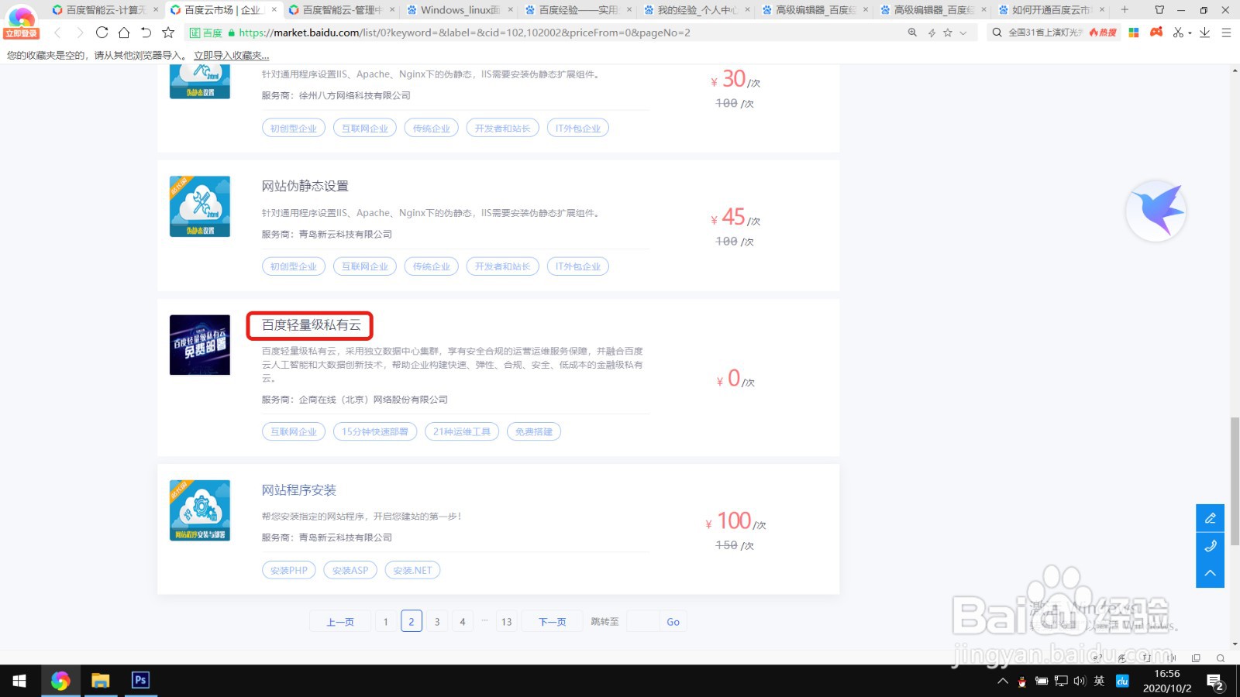Go to the next page with 下一页

[x=553, y=621]
